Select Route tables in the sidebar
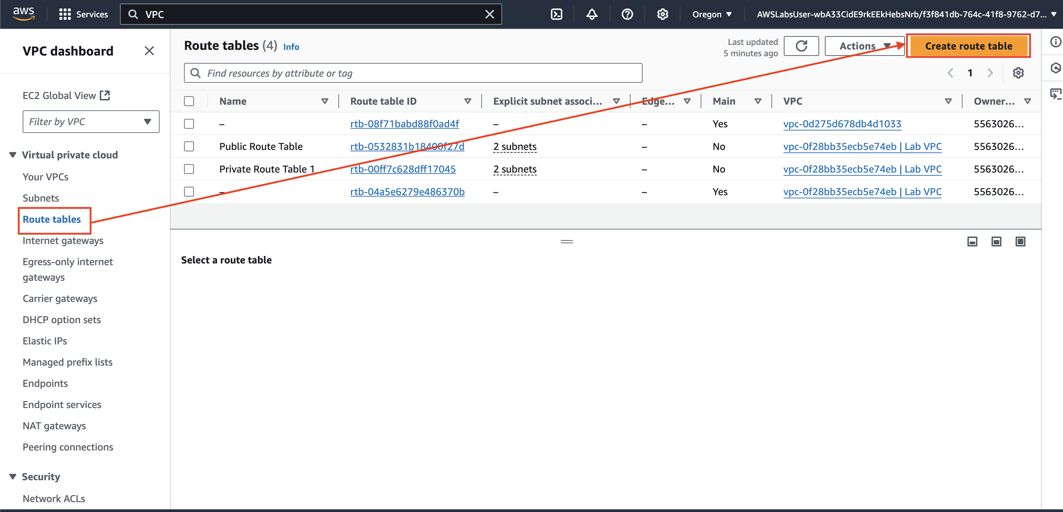Viewport: 1063px width, 512px height. coord(52,219)
